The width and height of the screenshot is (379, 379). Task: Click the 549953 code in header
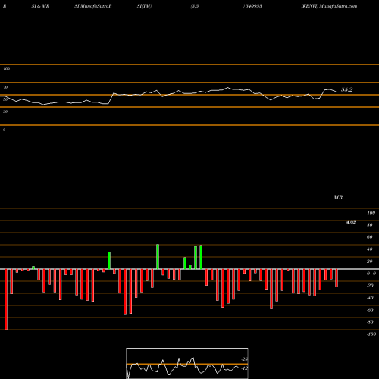click(x=253, y=6)
